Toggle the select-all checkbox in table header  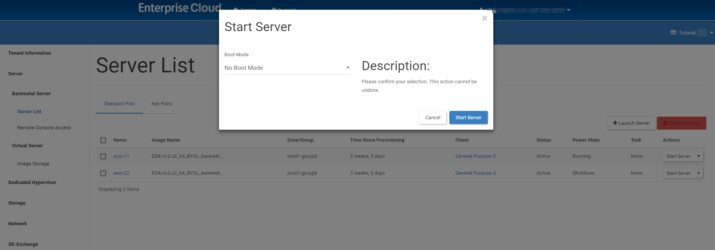(x=103, y=141)
